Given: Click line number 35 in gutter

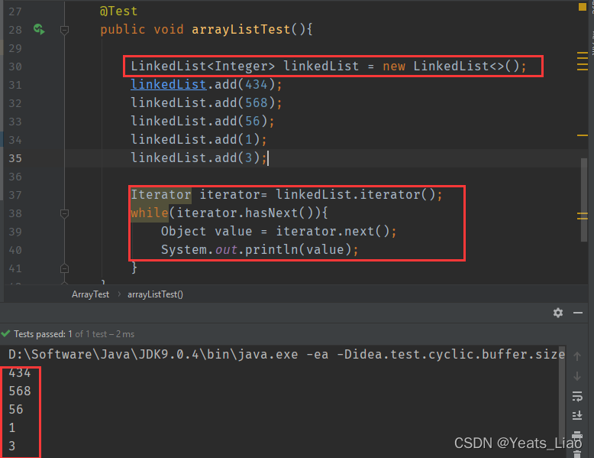Looking at the screenshot, I should click(x=15, y=158).
